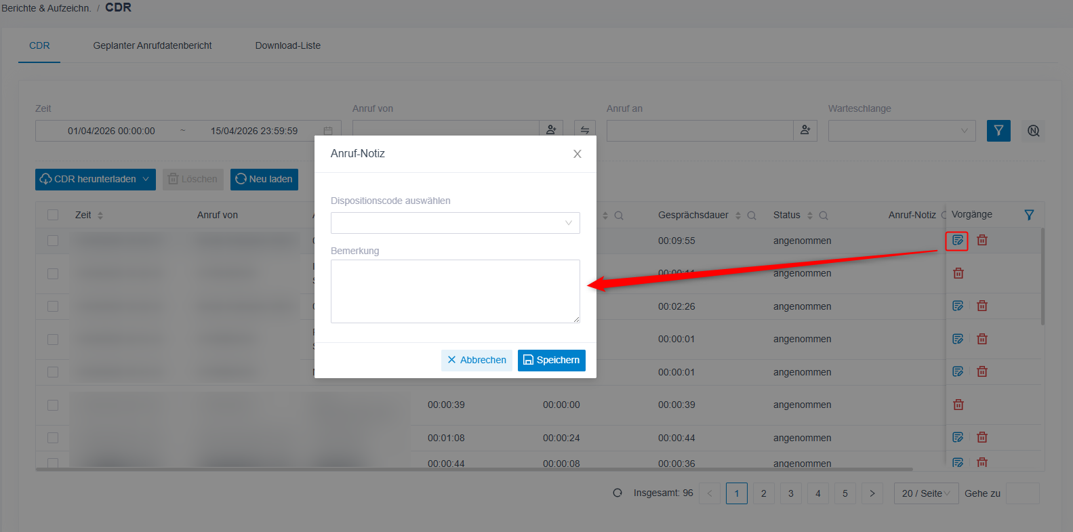Open contact picker for Anruf an field
Image resolution: width=1073 pixels, height=532 pixels.
[x=805, y=130]
